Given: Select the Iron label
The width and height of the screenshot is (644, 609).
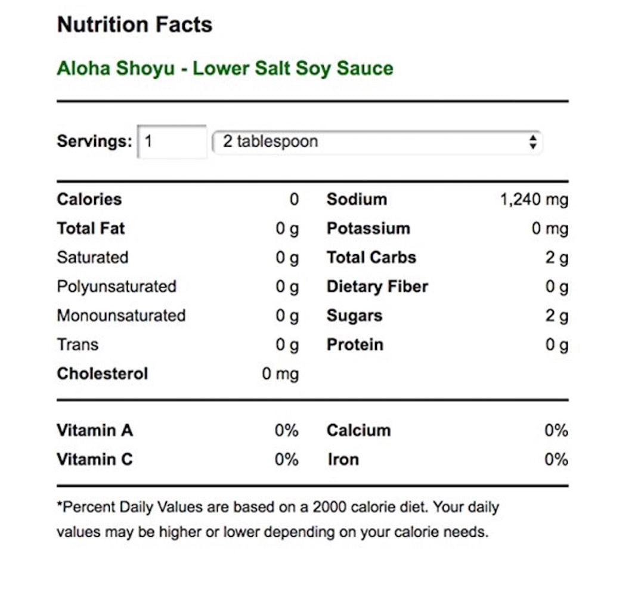Looking at the screenshot, I should (343, 459).
